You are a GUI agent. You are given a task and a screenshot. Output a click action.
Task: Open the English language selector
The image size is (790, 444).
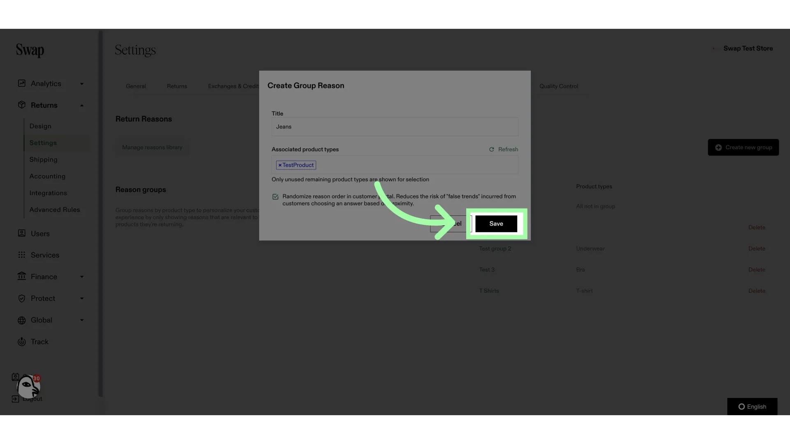click(x=752, y=407)
